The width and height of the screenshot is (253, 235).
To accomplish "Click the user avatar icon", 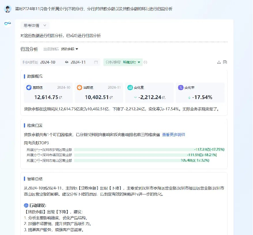I will click(x=7, y=9).
